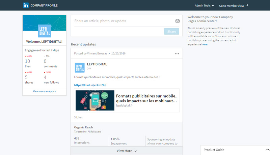
Task: Click the Recent updates heading
Action: (83, 44)
